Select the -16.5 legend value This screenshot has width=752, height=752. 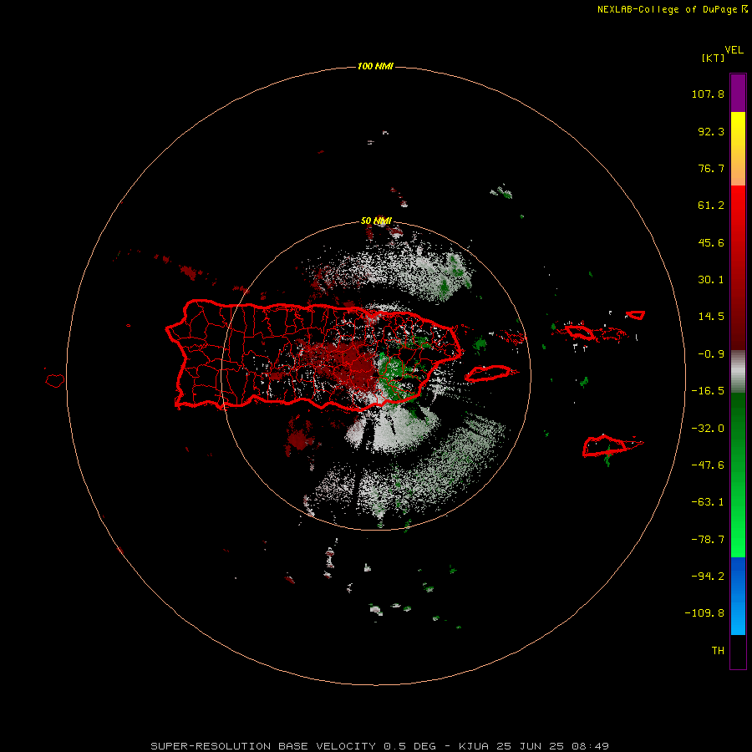708,391
